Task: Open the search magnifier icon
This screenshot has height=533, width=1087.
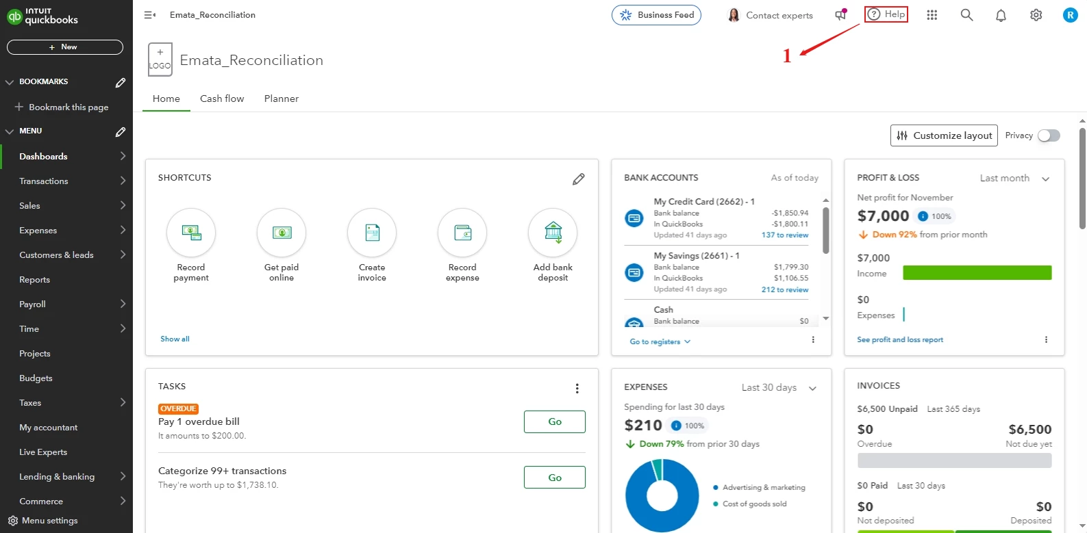Action: pyautogui.click(x=966, y=15)
